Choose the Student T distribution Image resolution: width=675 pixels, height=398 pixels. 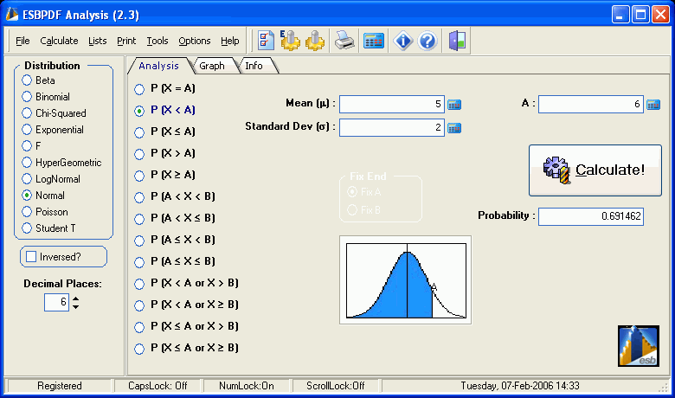48,228
